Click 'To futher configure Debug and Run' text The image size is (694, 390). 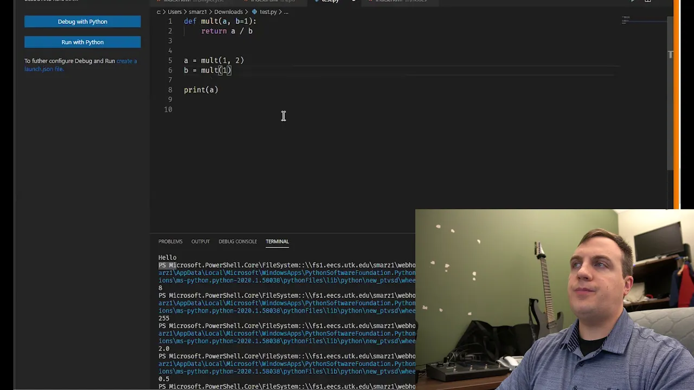point(69,61)
